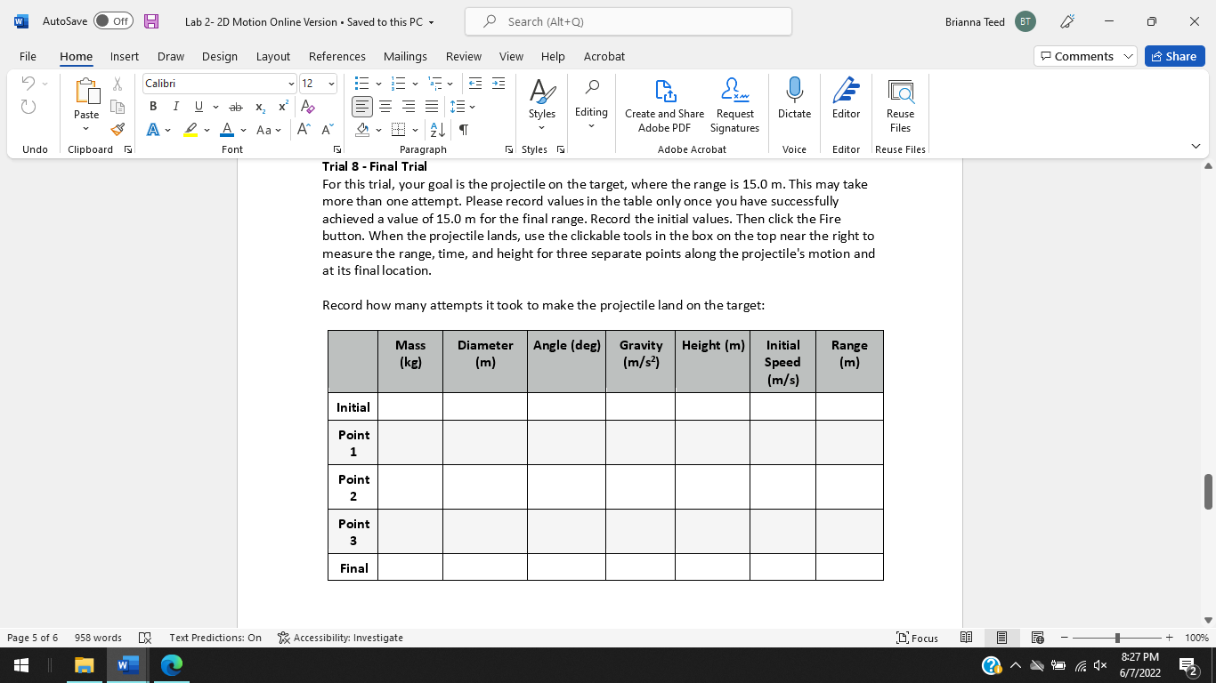The image size is (1216, 683).
Task: Select the subscript formatting icon
Action: [260, 107]
